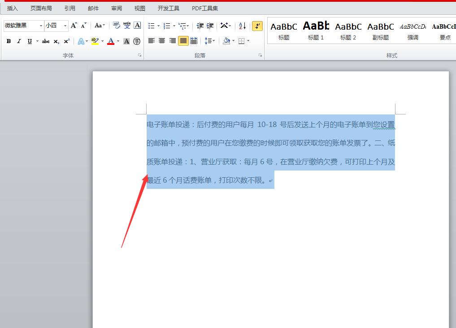Viewport: 456px width, 328px height.
Task: Clear all formatting from selected text
Action: click(116, 25)
